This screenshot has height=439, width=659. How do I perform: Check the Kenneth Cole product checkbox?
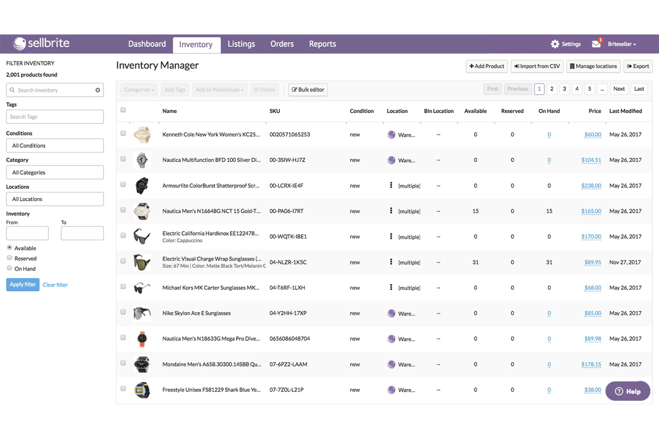coord(123,133)
